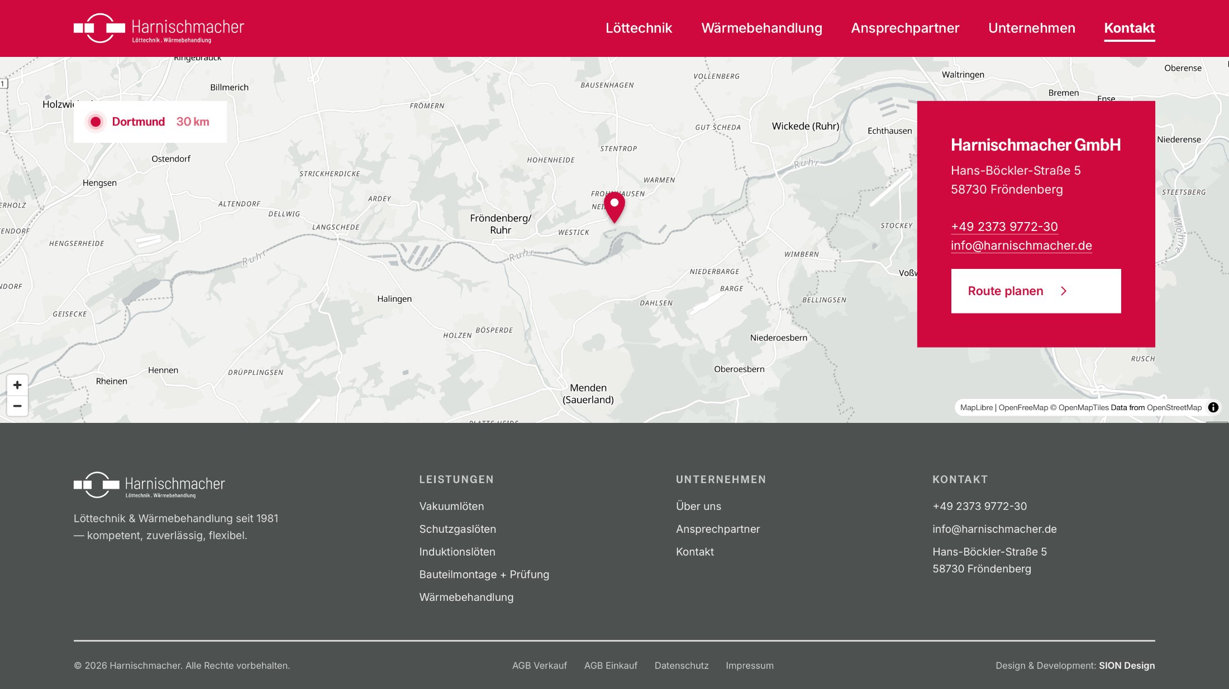Click footer email info@harnischmacher.de
This screenshot has width=1229, height=689.
click(994, 529)
